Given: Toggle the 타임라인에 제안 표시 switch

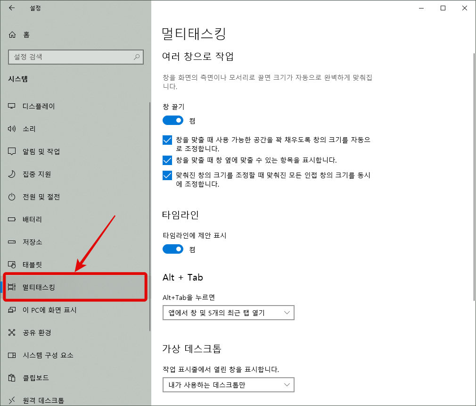Looking at the screenshot, I should [173, 249].
